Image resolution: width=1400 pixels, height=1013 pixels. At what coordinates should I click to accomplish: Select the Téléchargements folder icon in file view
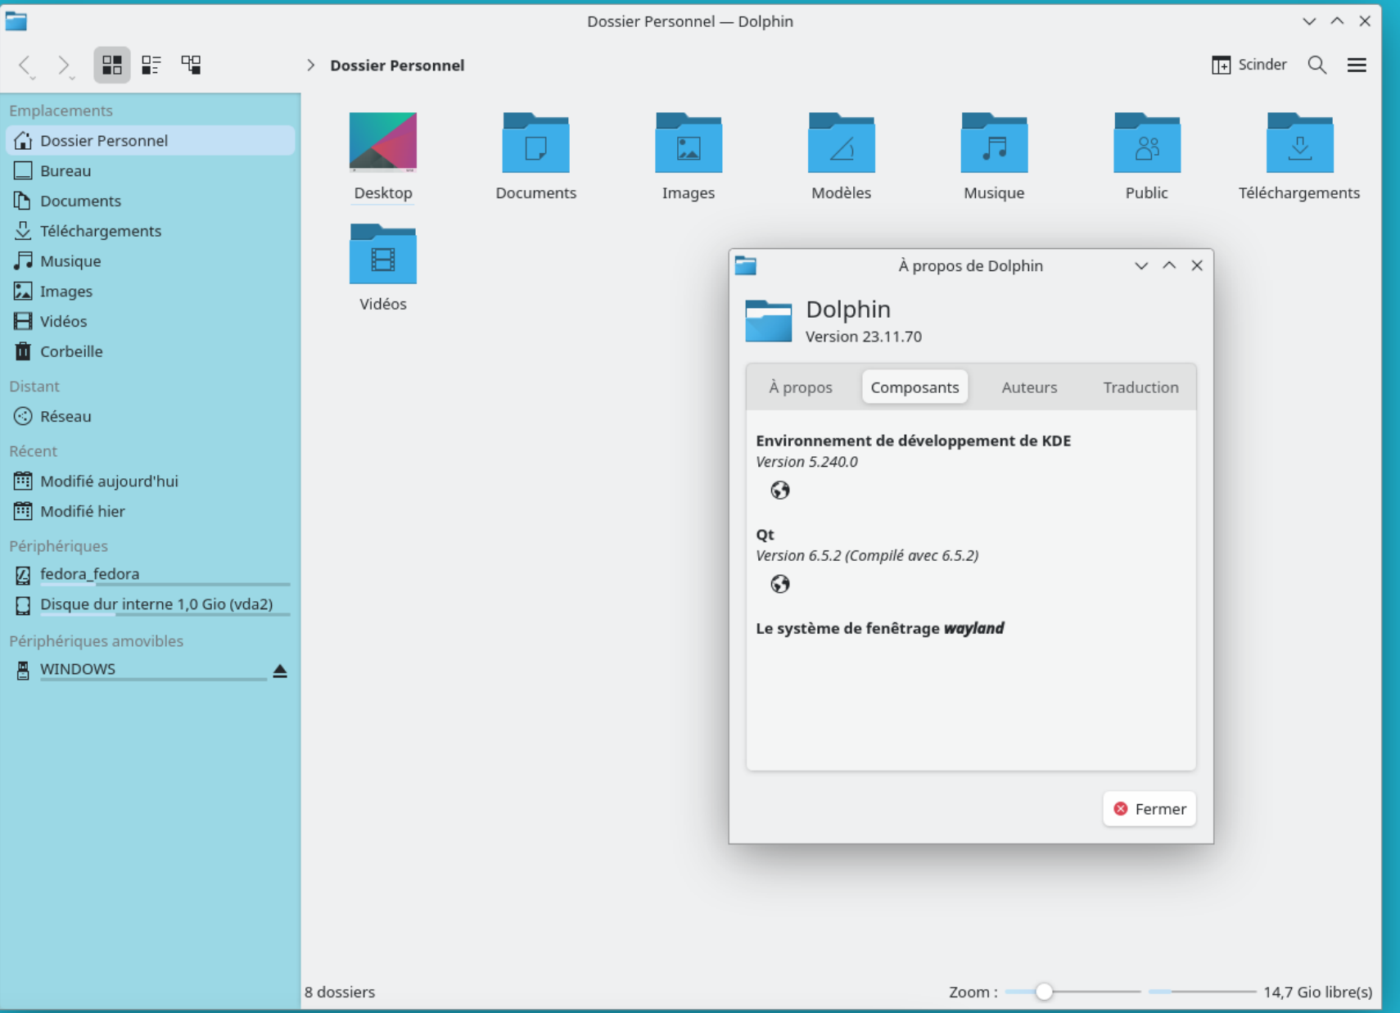[x=1299, y=142]
